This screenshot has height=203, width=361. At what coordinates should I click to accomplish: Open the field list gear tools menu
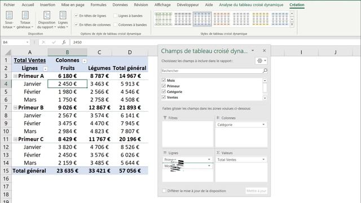pyautogui.click(x=261, y=61)
